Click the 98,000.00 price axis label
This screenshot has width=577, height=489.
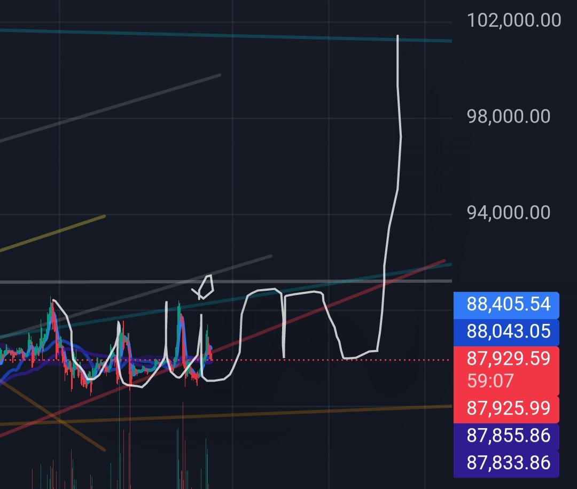pos(508,116)
